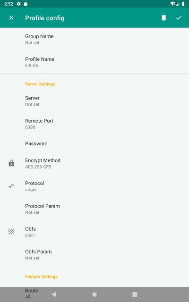Change the Remote Port 8388
The image size is (189, 302).
[94, 124]
